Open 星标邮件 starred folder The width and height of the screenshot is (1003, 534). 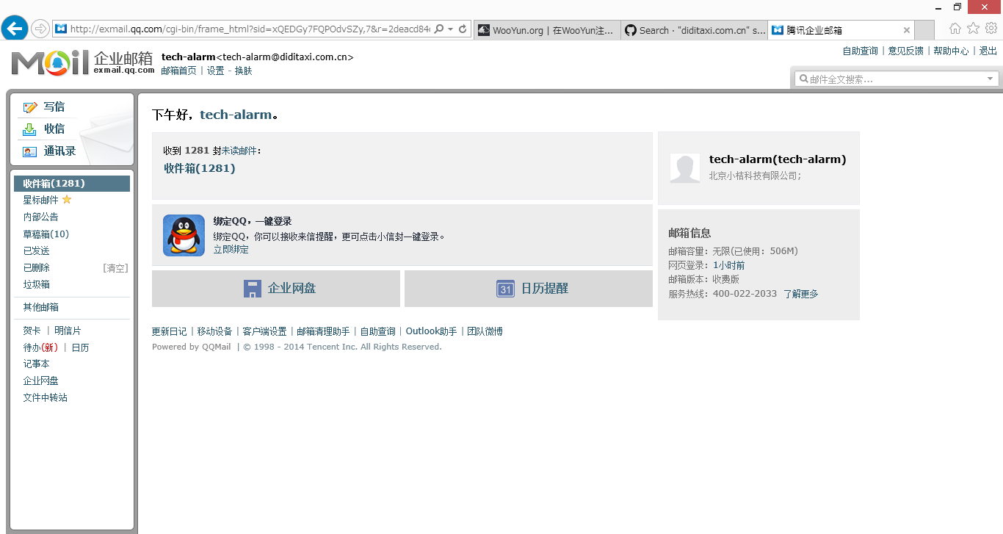coord(40,200)
